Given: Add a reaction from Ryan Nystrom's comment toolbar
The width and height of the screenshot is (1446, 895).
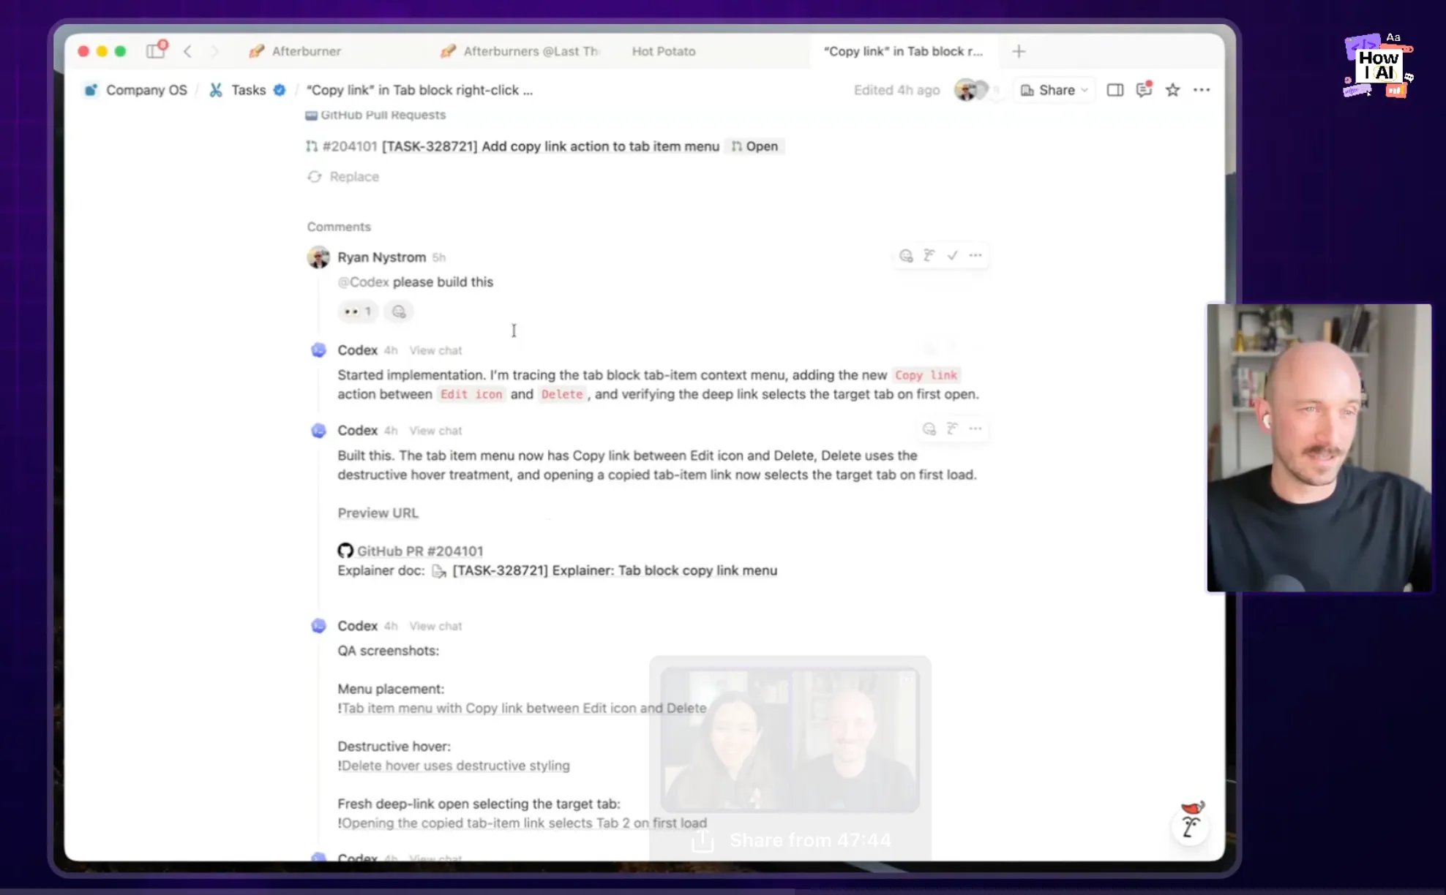Looking at the screenshot, I should (906, 255).
